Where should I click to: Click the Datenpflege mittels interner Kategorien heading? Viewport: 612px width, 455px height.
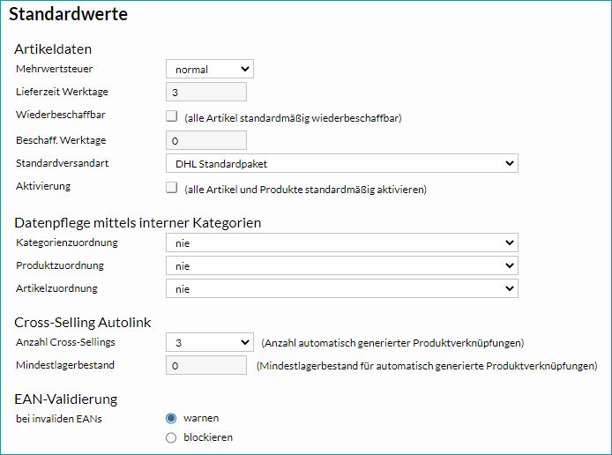[138, 223]
